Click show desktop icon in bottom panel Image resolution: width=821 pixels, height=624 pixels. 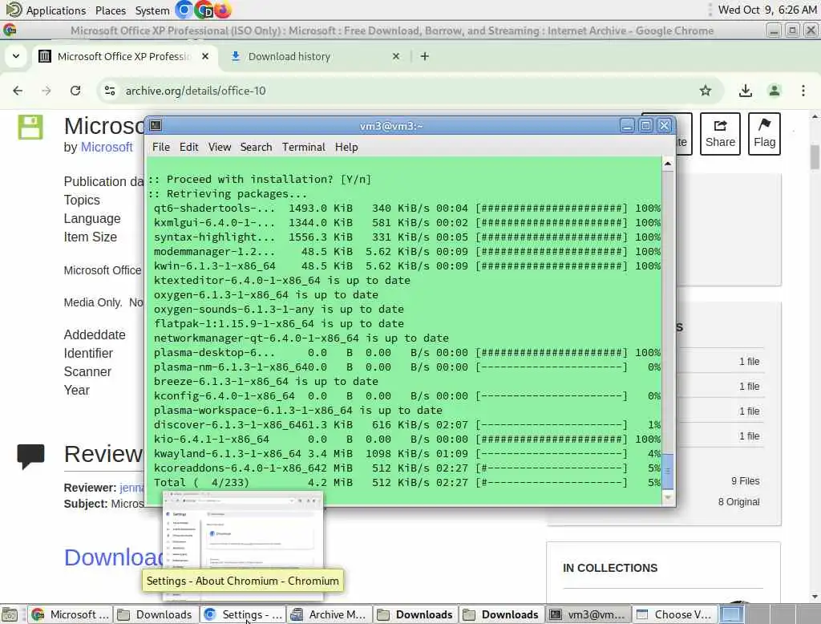pos(10,614)
